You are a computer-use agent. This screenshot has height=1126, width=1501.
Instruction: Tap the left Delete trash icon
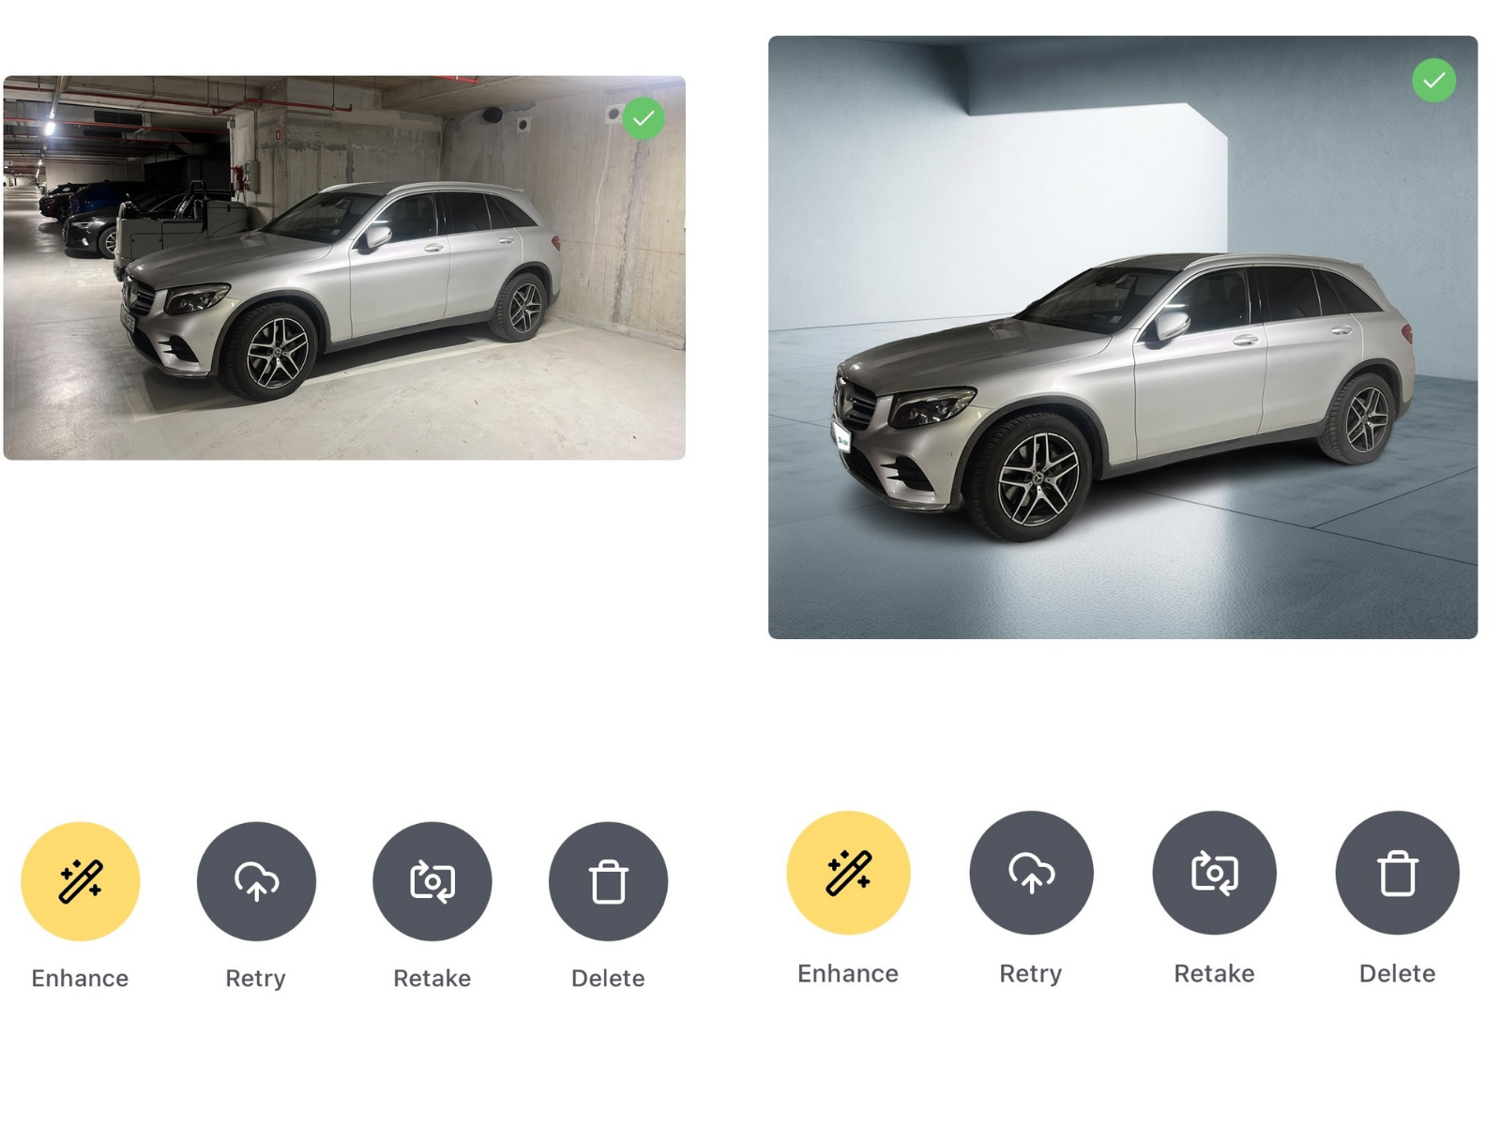(x=608, y=881)
